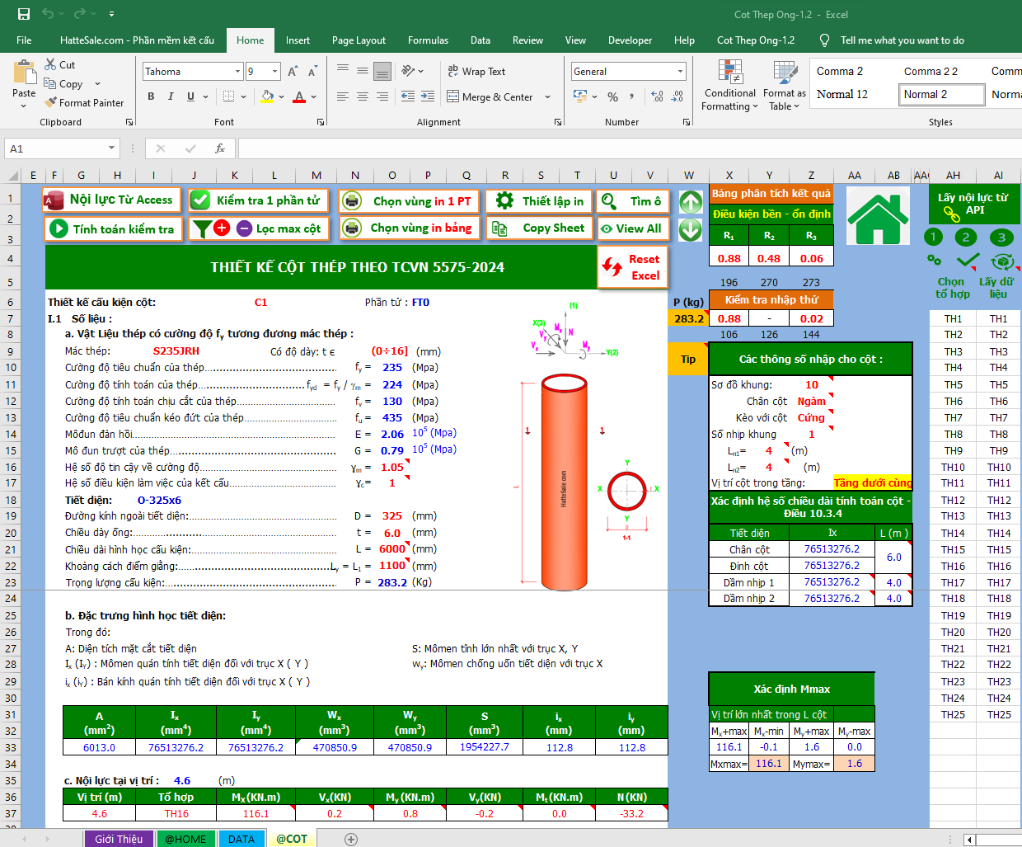The width and height of the screenshot is (1022, 847).
Task: Click the green checkmark Chọn tổ hợp icon
Action: [x=968, y=261]
